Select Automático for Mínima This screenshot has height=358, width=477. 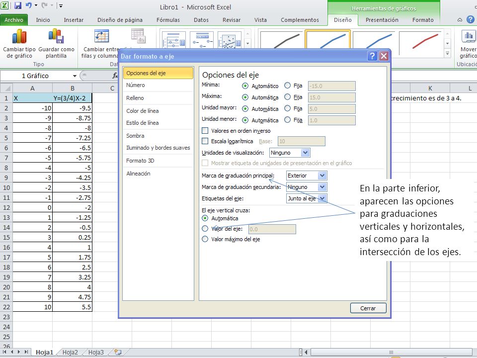(x=245, y=86)
